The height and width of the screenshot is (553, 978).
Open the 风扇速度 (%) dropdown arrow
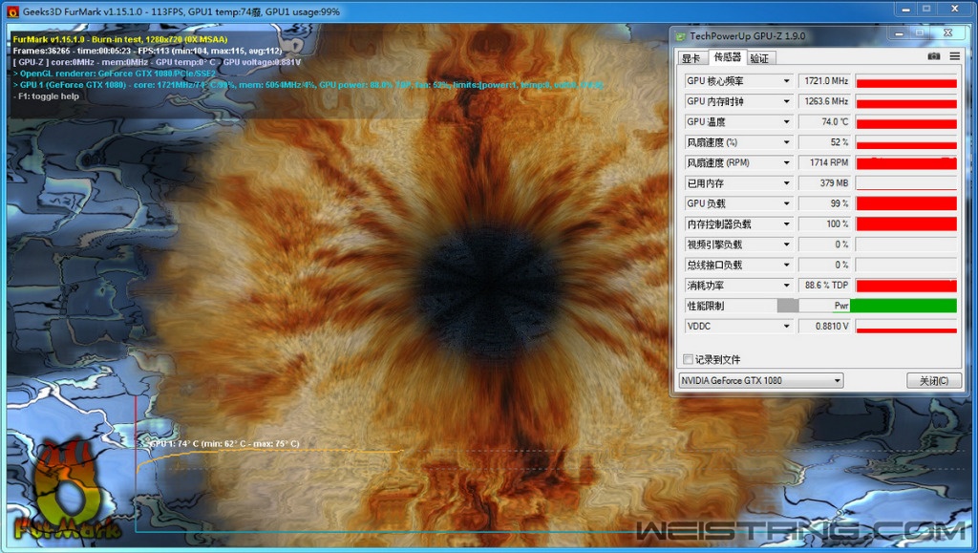(x=786, y=142)
